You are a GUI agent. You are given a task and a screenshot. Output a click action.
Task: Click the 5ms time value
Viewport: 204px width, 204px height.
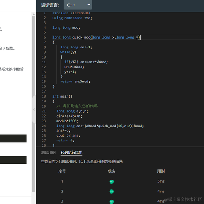point(161,181)
